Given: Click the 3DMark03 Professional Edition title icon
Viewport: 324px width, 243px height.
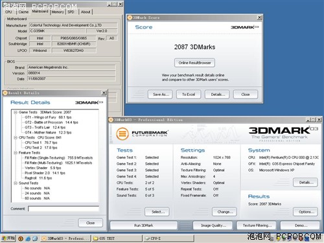Looking at the screenshot, I should 111,120.
